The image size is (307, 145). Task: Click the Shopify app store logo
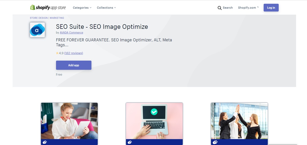(48, 8)
